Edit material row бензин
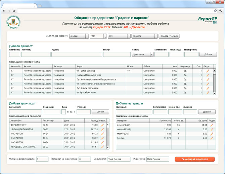This screenshot has width=225, height=174. tap(212, 138)
